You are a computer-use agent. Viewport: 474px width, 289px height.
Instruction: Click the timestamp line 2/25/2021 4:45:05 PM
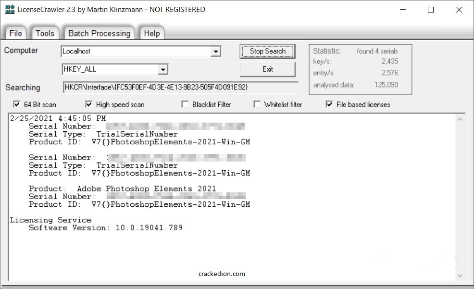coord(58,118)
